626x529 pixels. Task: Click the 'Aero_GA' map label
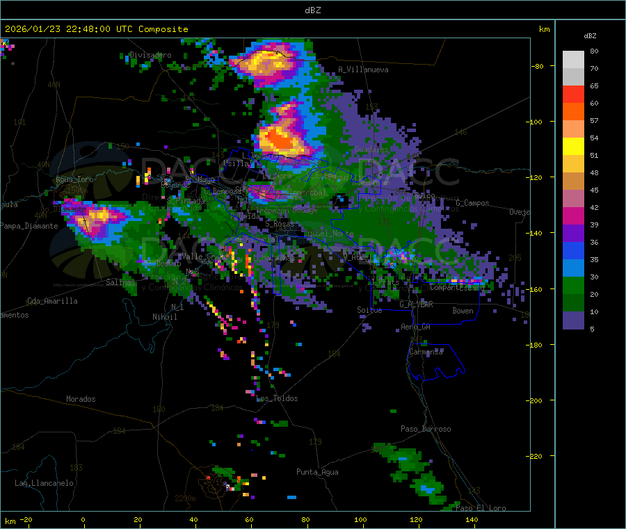coord(415,327)
